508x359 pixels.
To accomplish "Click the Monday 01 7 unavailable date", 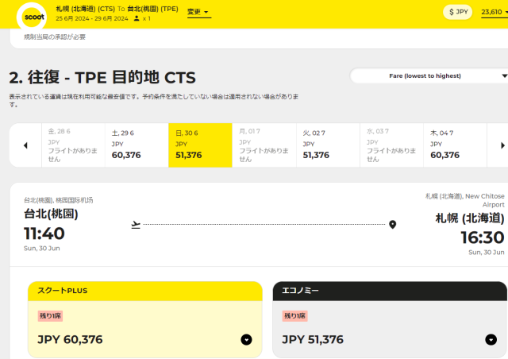I will point(264,145).
